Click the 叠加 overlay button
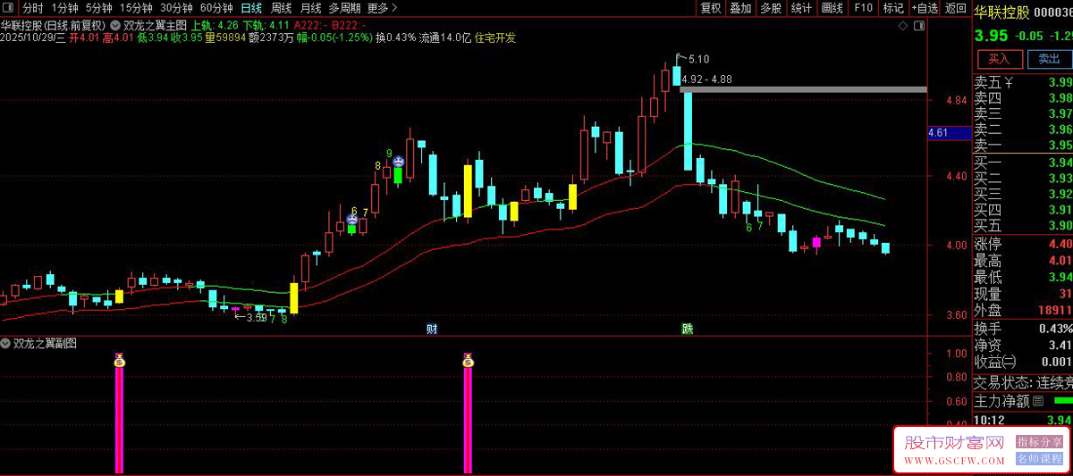Image resolution: width=1073 pixels, height=476 pixels. point(740,8)
